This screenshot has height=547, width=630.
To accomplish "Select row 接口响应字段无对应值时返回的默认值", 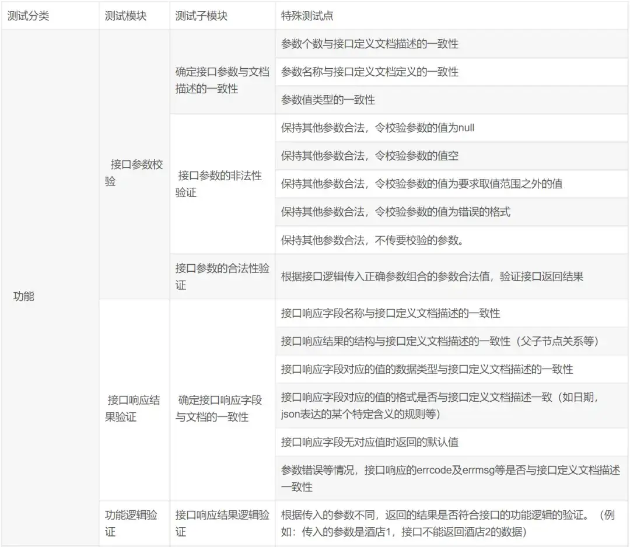I will coord(452,442).
